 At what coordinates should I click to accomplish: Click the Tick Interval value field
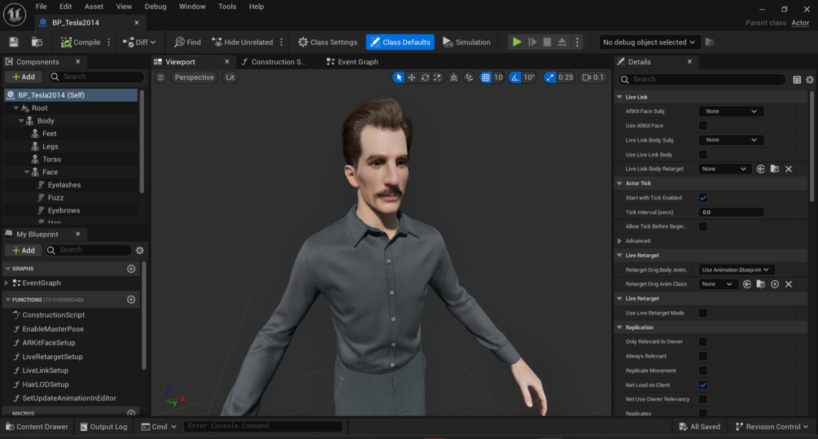[730, 213]
